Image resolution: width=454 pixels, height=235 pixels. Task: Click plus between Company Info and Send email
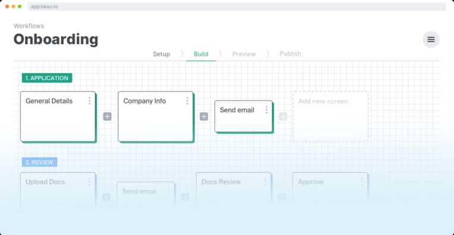pos(204,117)
